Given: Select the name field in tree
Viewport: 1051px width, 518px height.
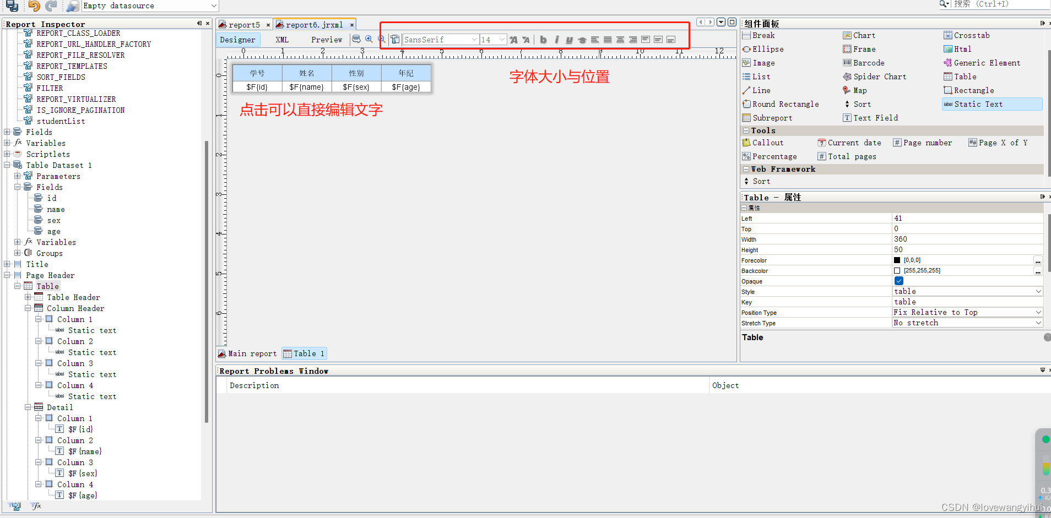Looking at the screenshot, I should click(56, 209).
